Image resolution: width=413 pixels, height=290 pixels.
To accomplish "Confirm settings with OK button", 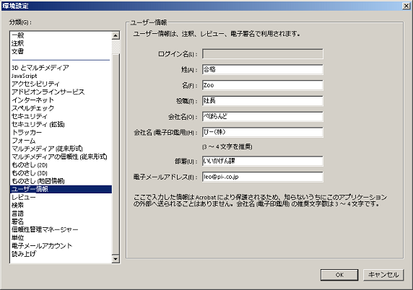I will pos(339,275).
